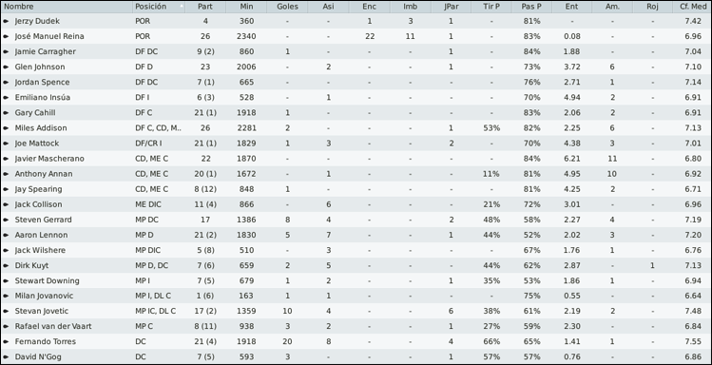Viewport: 712px width, 365px height.
Task: Click the arrow icon beside Javier Mascherano
Action: click(x=6, y=159)
